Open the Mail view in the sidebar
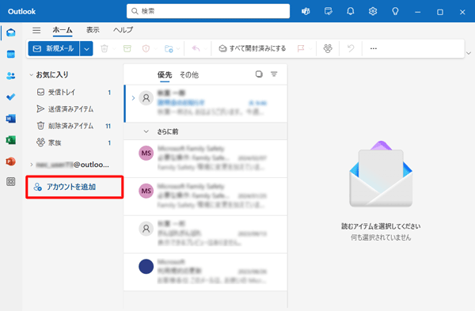The image size is (475, 311). pyautogui.click(x=11, y=32)
